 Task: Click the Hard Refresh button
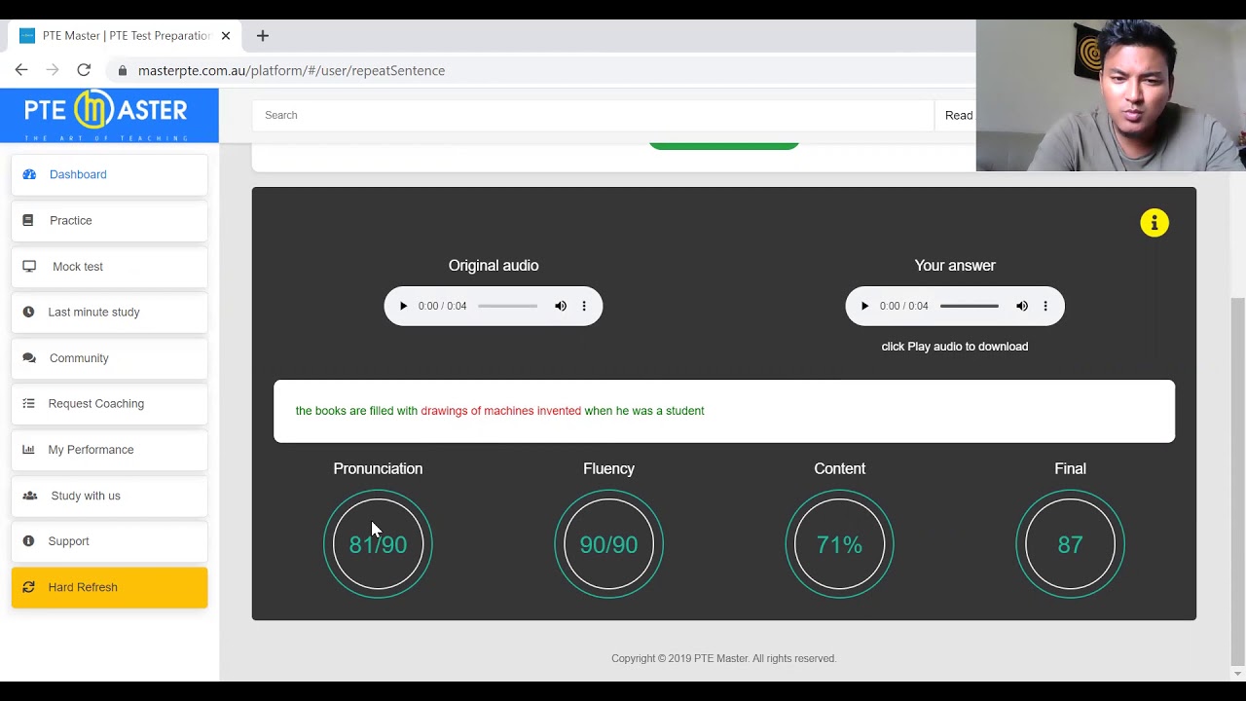109,588
